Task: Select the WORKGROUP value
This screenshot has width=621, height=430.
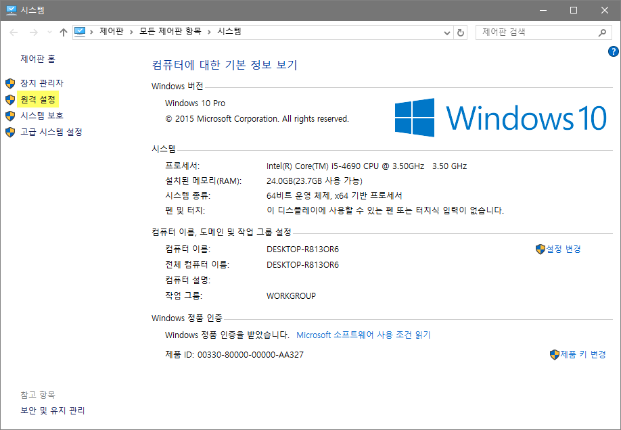Action: [x=291, y=295]
